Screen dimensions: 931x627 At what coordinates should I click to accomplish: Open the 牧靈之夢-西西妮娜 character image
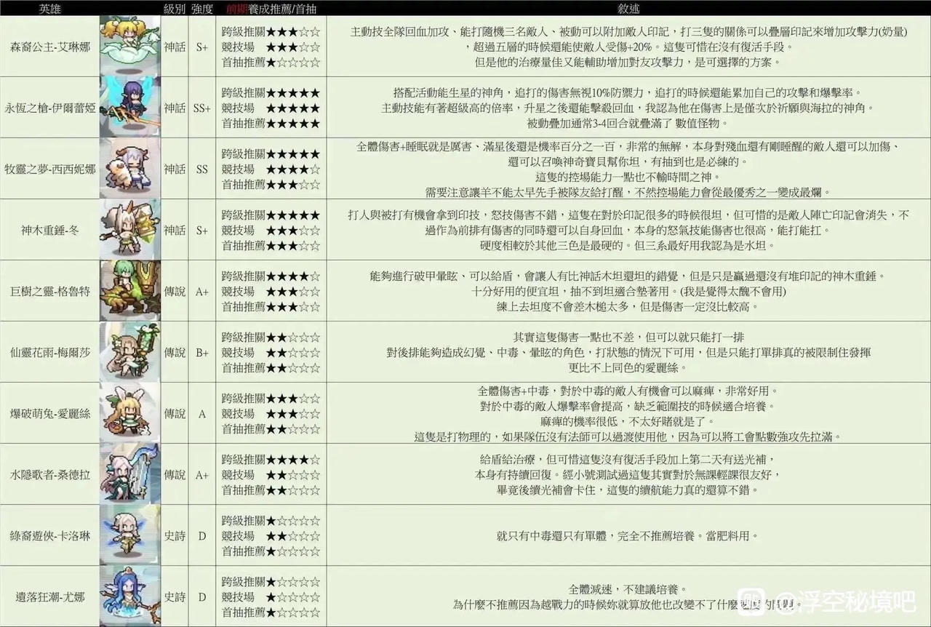[129, 168]
